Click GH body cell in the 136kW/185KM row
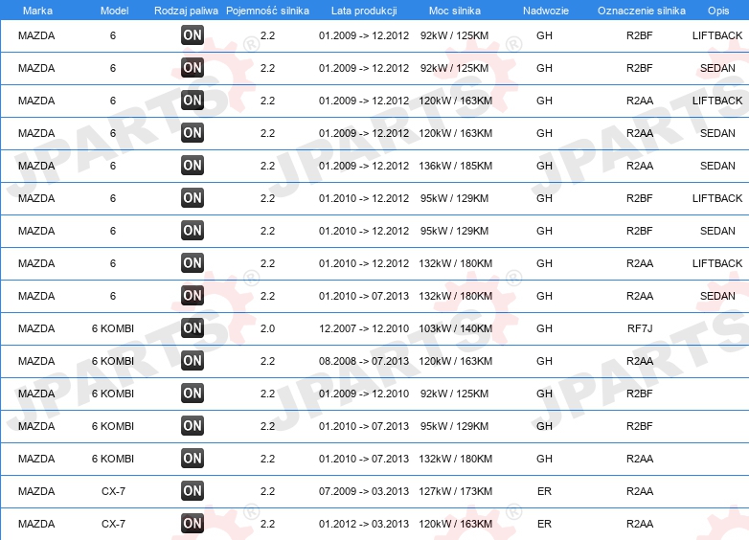The width and height of the screenshot is (749, 540). (544, 166)
